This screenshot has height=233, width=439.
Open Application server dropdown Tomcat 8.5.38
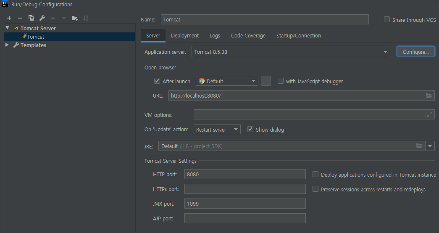(x=291, y=52)
